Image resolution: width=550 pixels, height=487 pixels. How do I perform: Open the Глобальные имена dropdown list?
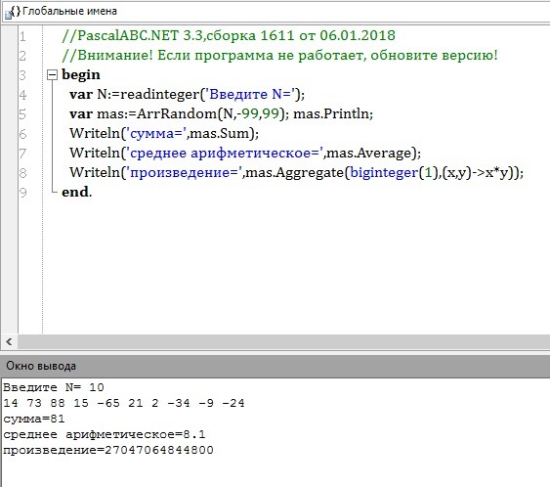point(276,12)
